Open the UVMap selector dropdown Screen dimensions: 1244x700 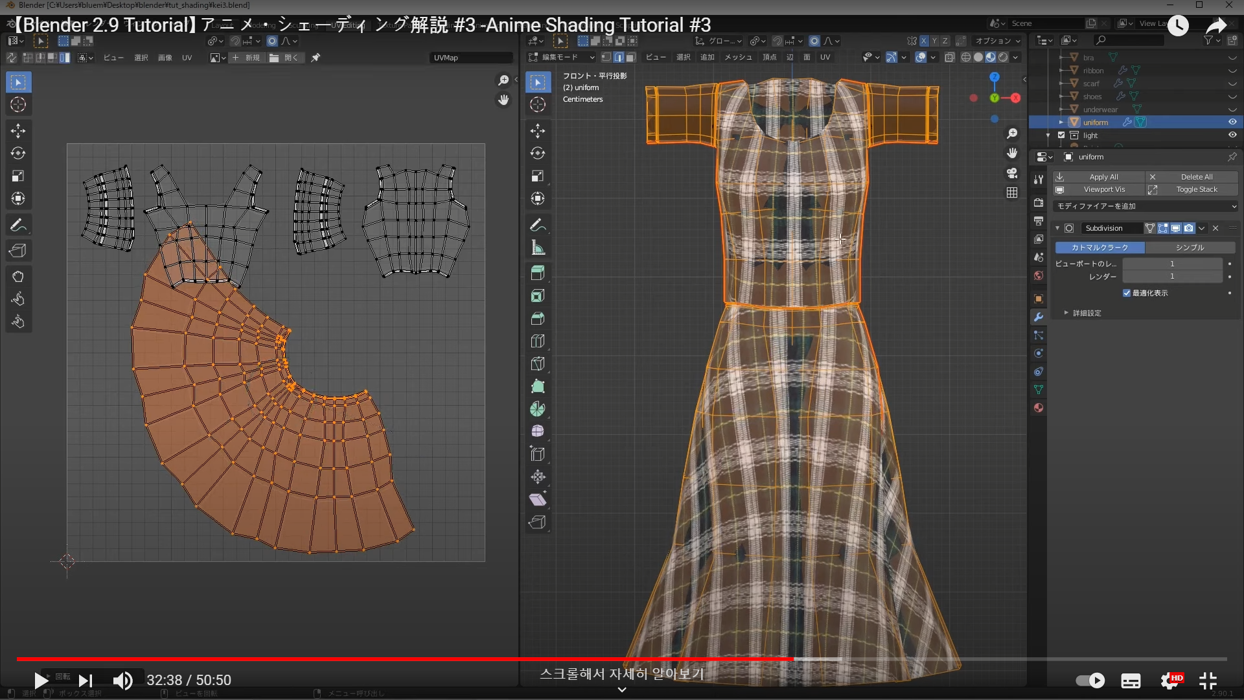point(470,58)
